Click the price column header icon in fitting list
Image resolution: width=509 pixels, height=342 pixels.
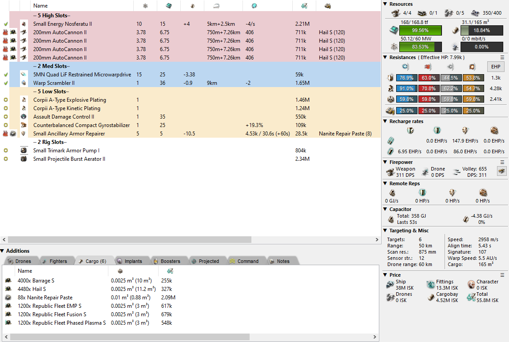[304, 6]
